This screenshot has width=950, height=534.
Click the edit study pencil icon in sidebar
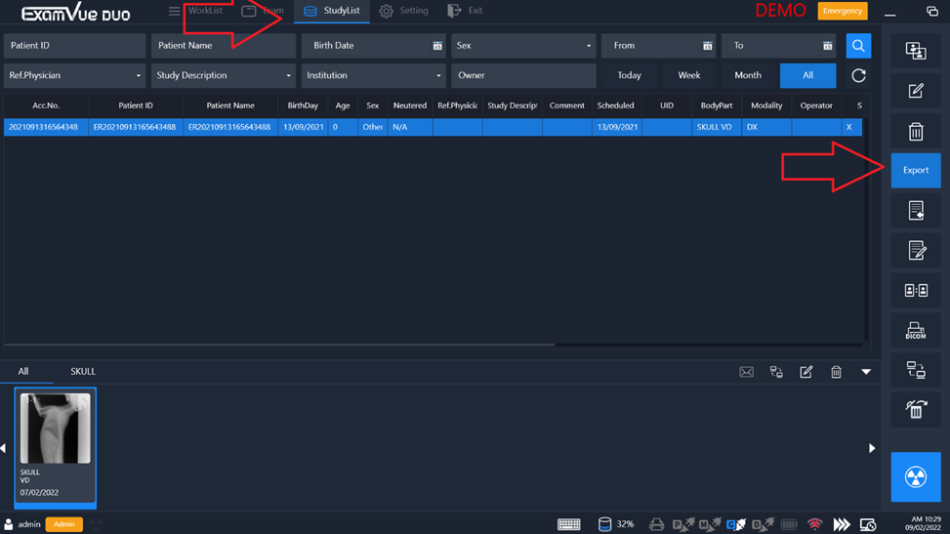[916, 91]
